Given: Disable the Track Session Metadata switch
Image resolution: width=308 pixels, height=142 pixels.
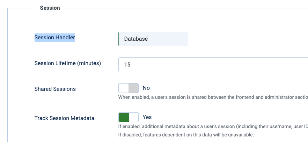Looking at the screenshot, I should coord(129,117).
